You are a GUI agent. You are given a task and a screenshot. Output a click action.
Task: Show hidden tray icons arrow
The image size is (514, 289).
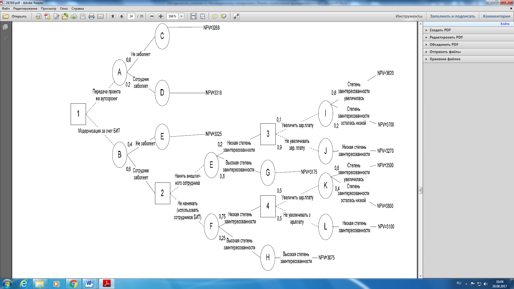tap(466, 284)
